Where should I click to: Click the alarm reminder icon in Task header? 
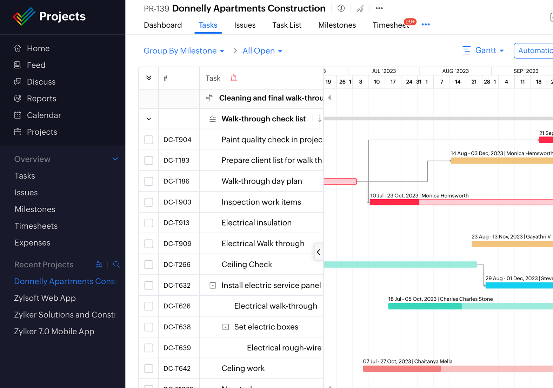click(234, 78)
